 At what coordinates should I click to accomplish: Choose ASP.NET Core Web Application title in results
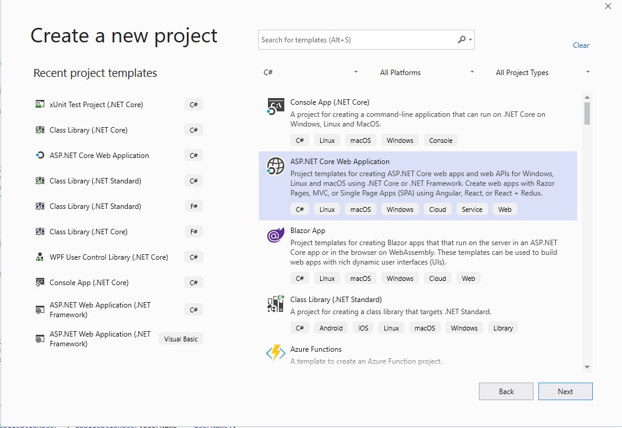click(x=339, y=161)
